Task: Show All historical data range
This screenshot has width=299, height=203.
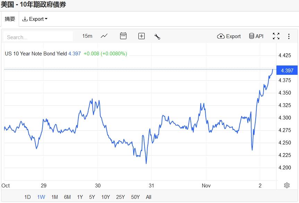Action: (148, 197)
